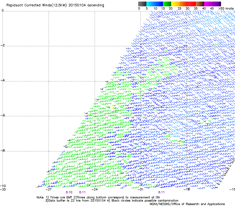Click the '-2' latitude axis label
The image size is (235, 206).
coord(3,45)
